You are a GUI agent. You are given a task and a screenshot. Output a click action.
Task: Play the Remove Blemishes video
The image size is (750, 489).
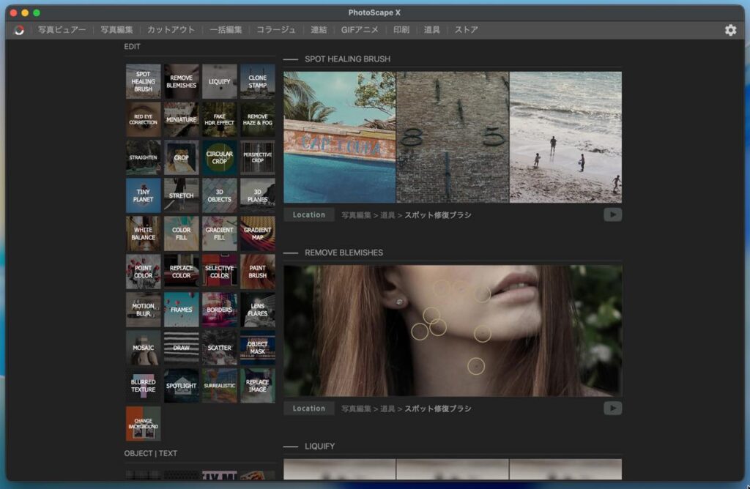coord(613,408)
